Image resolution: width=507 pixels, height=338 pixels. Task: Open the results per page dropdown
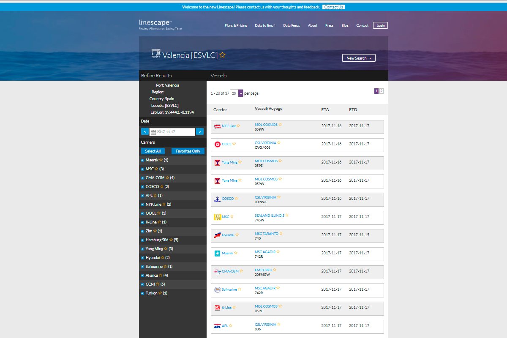click(241, 93)
